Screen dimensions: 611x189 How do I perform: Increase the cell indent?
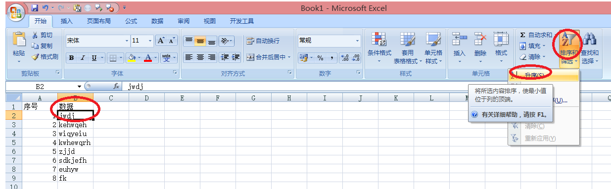pos(235,57)
